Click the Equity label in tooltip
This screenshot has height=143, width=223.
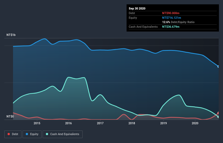point(133,18)
